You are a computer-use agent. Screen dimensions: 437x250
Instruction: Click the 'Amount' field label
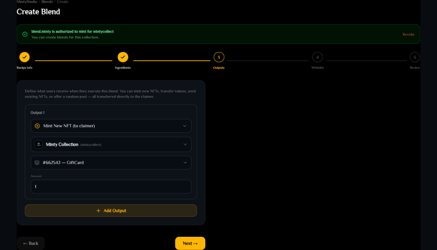[36, 176]
